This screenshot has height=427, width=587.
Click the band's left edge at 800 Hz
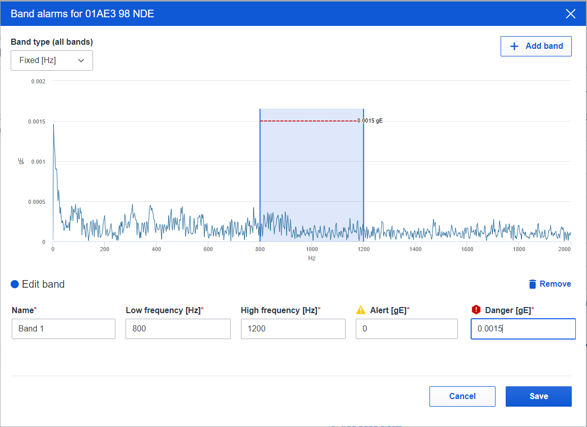[260, 175]
